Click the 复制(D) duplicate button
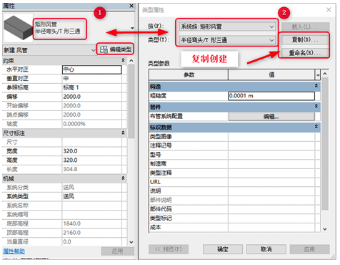340x265 pixels. click(306, 39)
